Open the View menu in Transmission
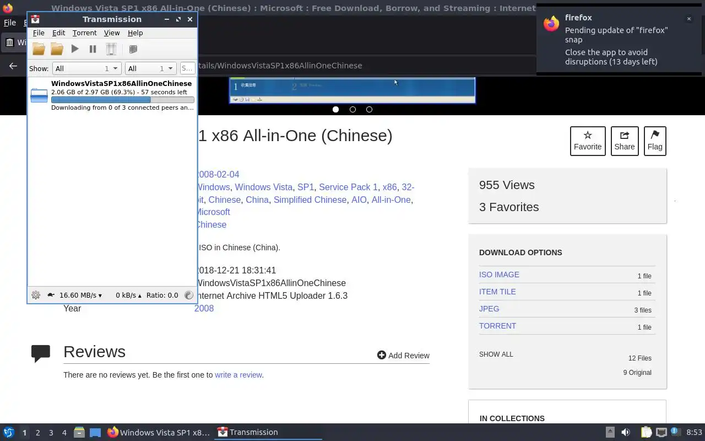Viewport: 705px width, 441px height. pos(112,33)
